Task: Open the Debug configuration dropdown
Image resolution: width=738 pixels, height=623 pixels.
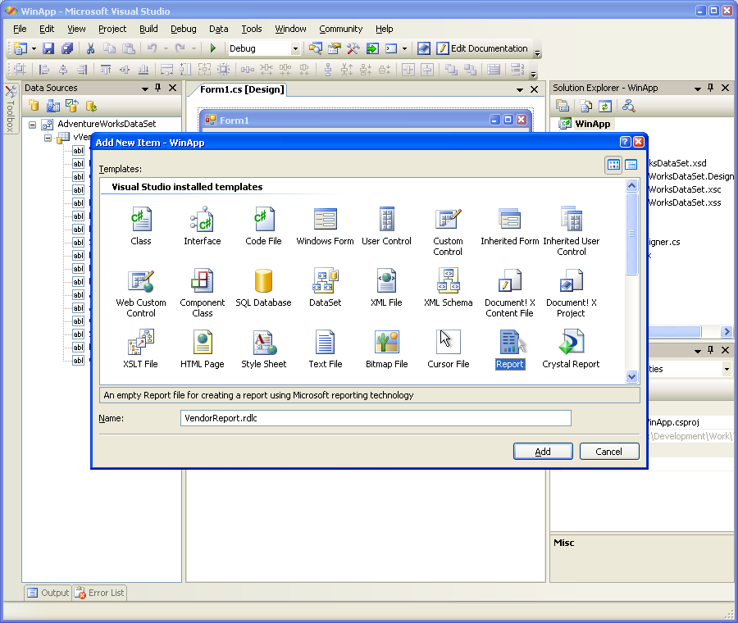Action: click(x=295, y=49)
